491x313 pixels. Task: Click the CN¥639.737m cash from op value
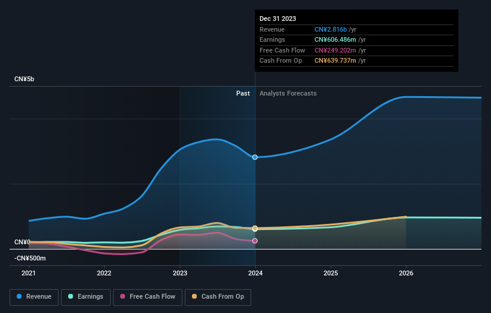tap(336, 61)
